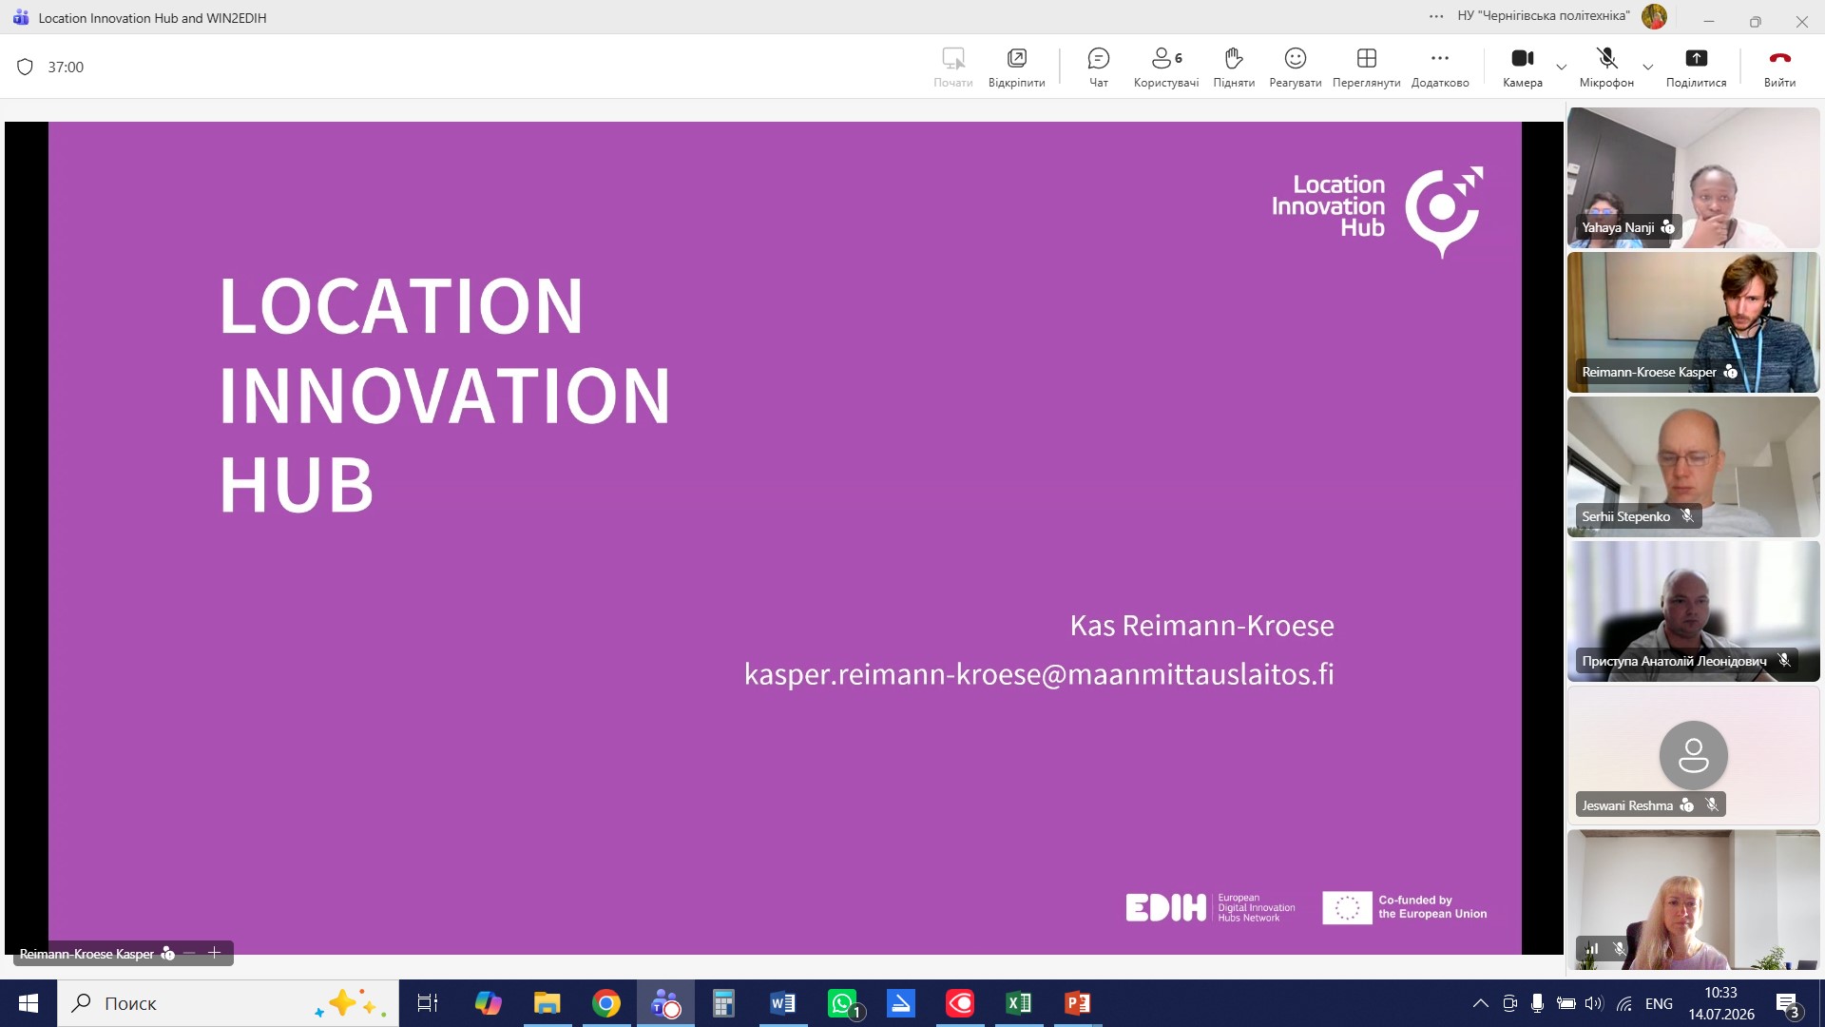Open the battery status flyout
Screen dimensions: 1825x1027
[x=1566, y=1003]
